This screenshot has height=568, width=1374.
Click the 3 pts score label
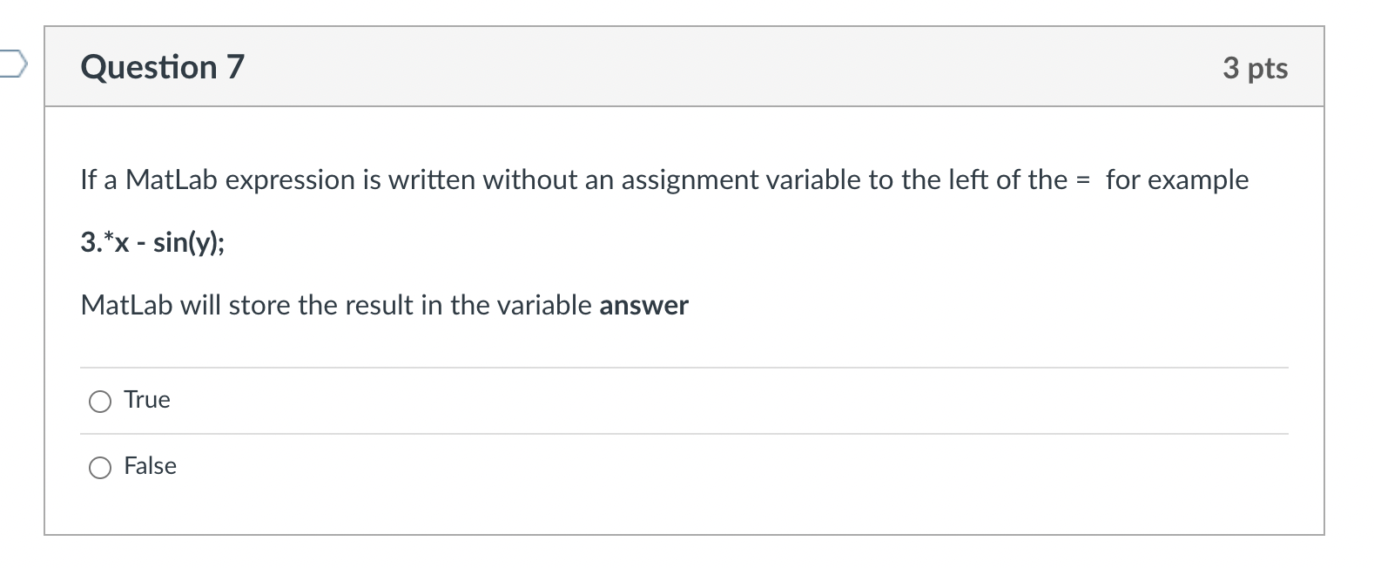pos(1255,68)
